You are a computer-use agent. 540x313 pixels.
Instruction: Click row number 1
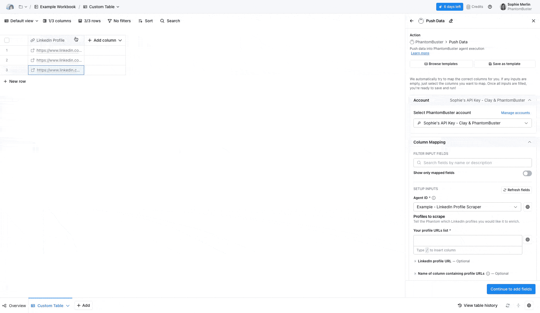(x=7, y=50)
